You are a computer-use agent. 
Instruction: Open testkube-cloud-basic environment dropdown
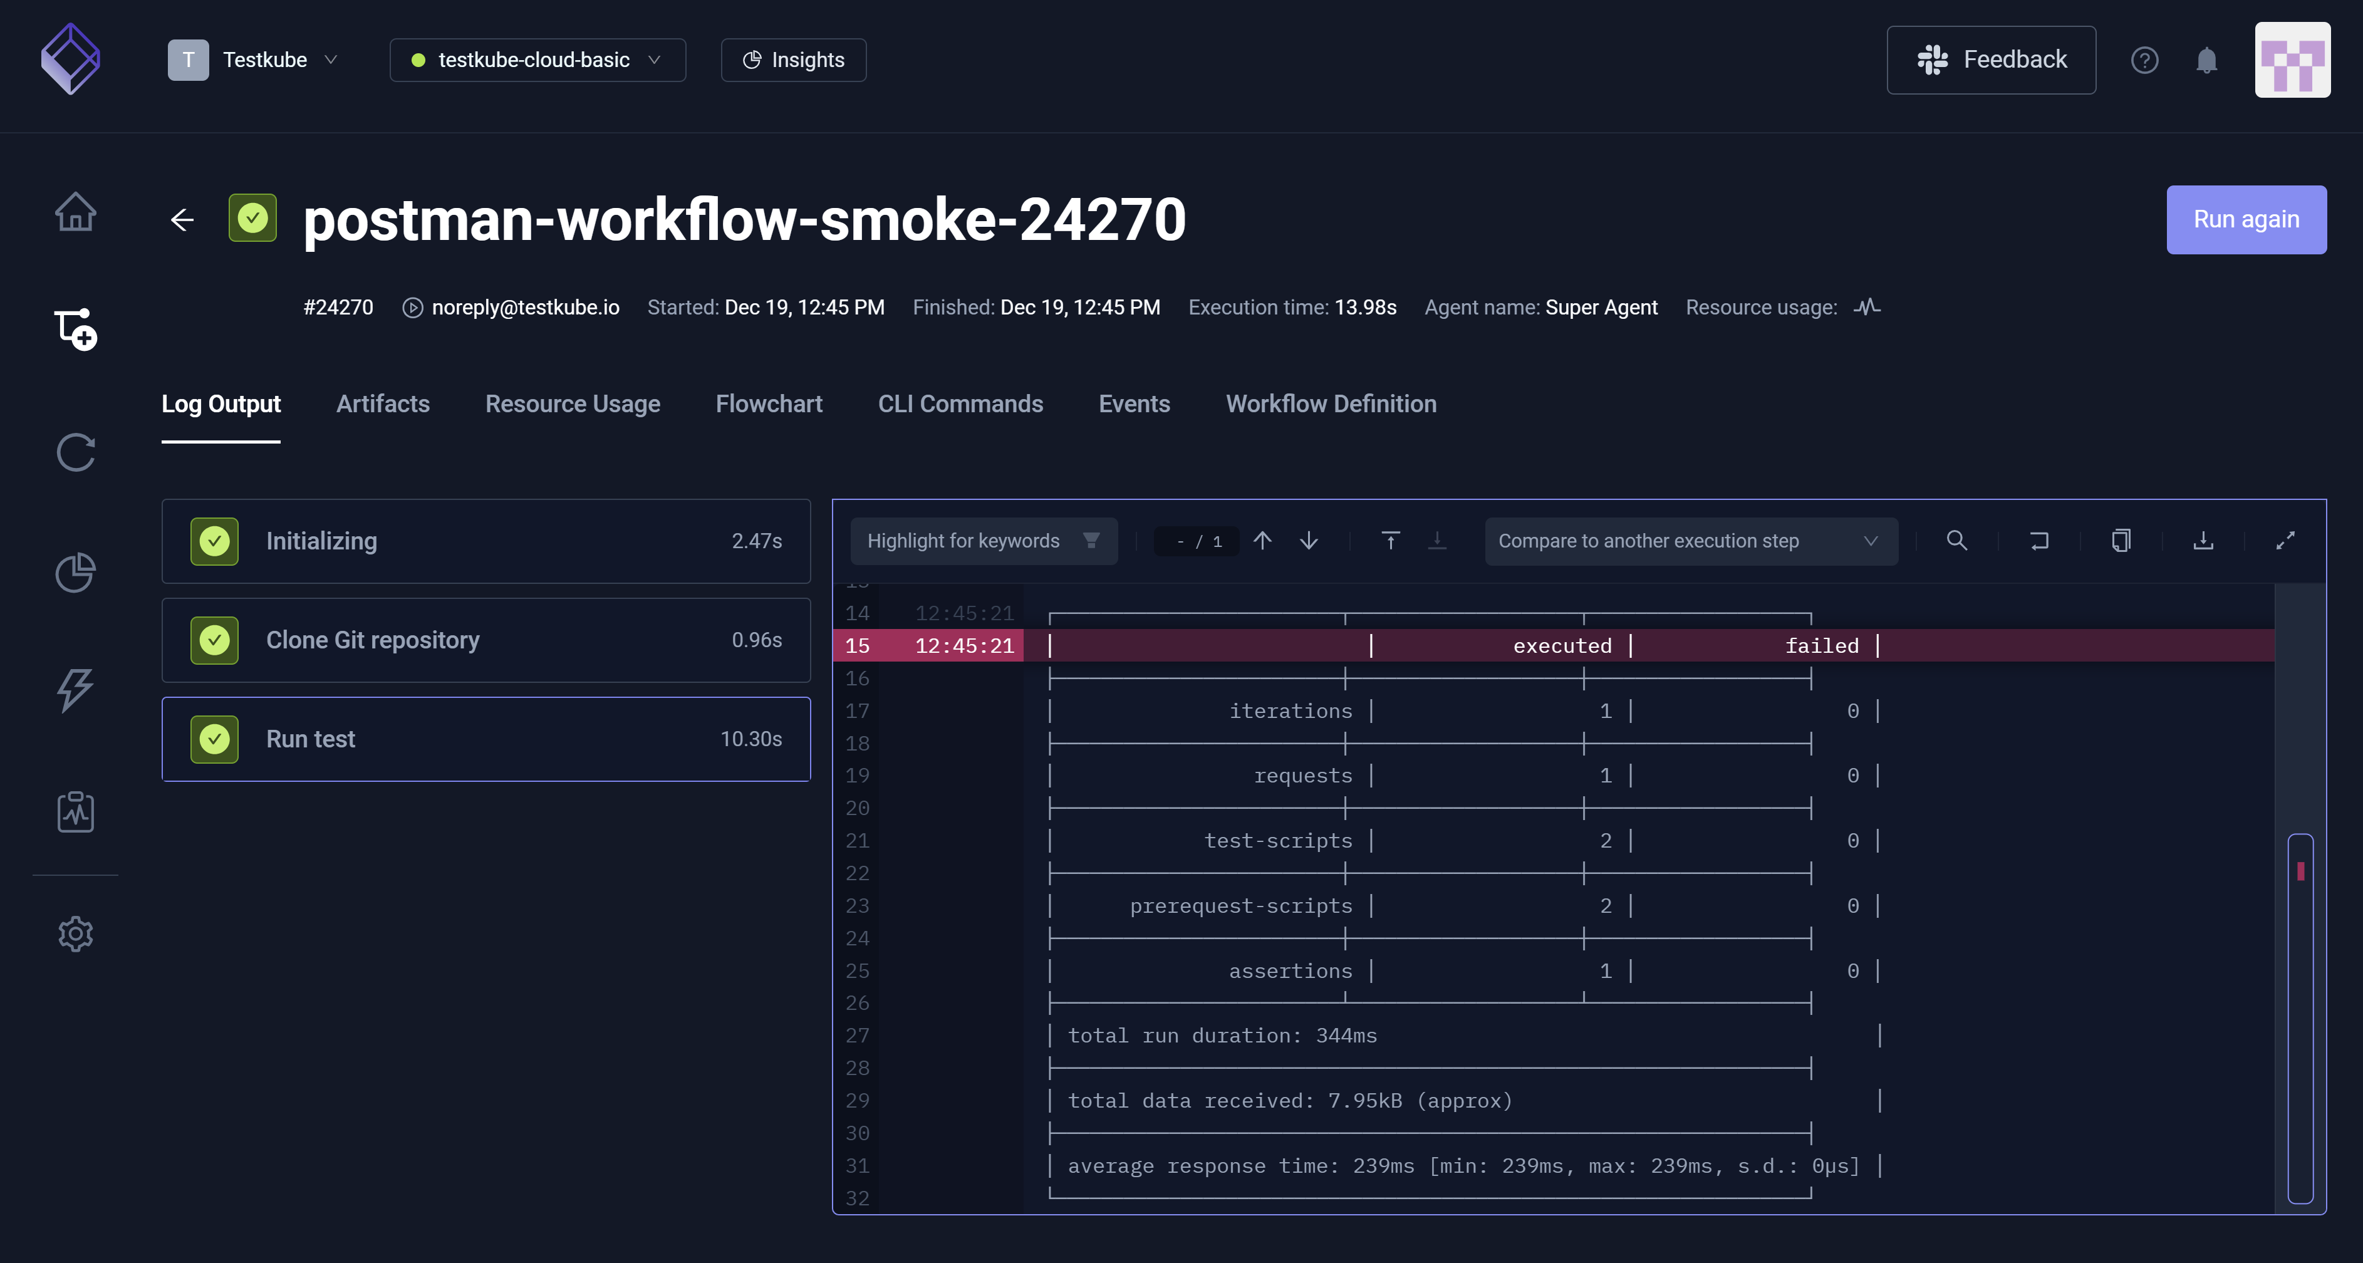(538, 61)
